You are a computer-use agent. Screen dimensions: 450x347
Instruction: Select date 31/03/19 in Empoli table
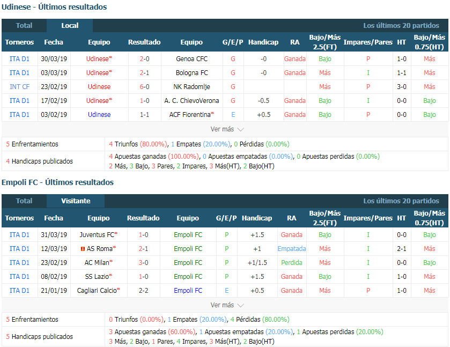[x=54, y=235]
